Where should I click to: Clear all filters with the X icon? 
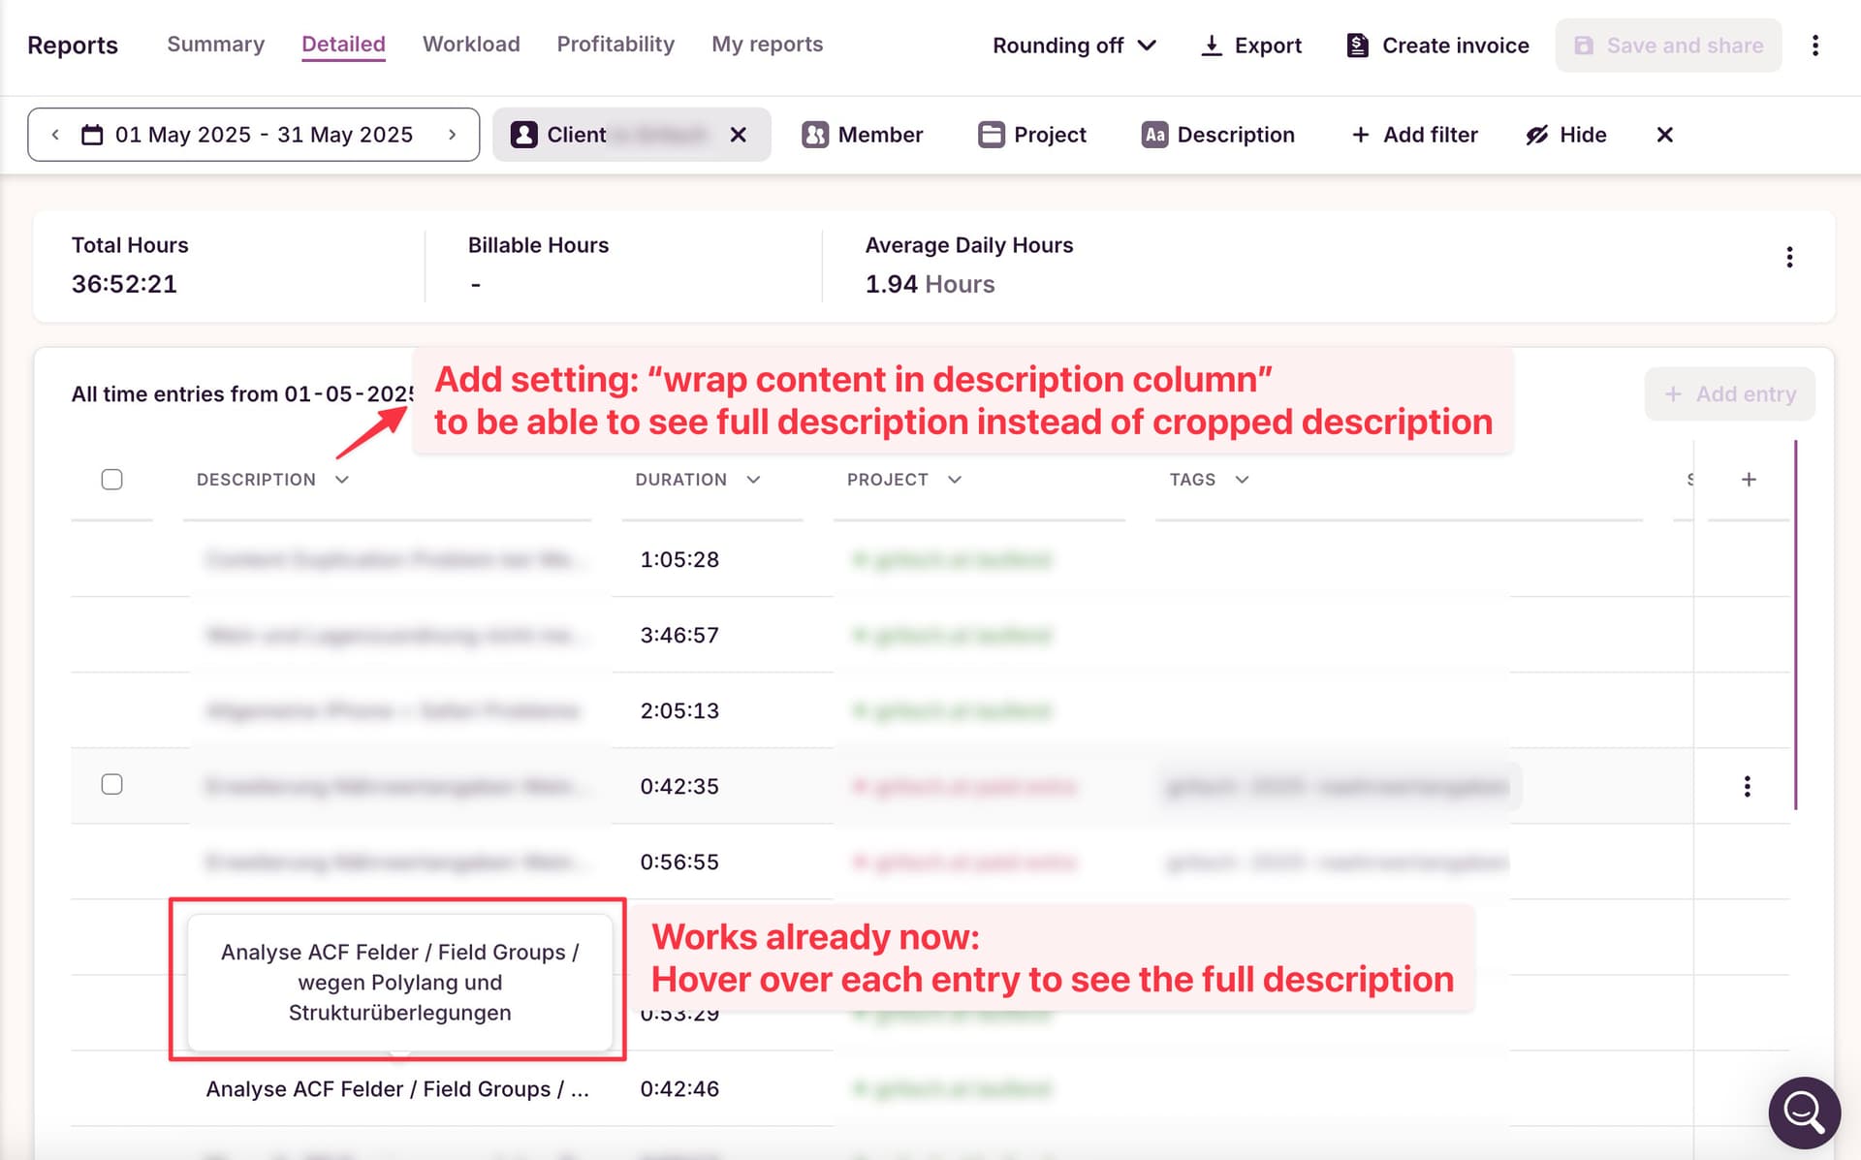(1665, 135)
